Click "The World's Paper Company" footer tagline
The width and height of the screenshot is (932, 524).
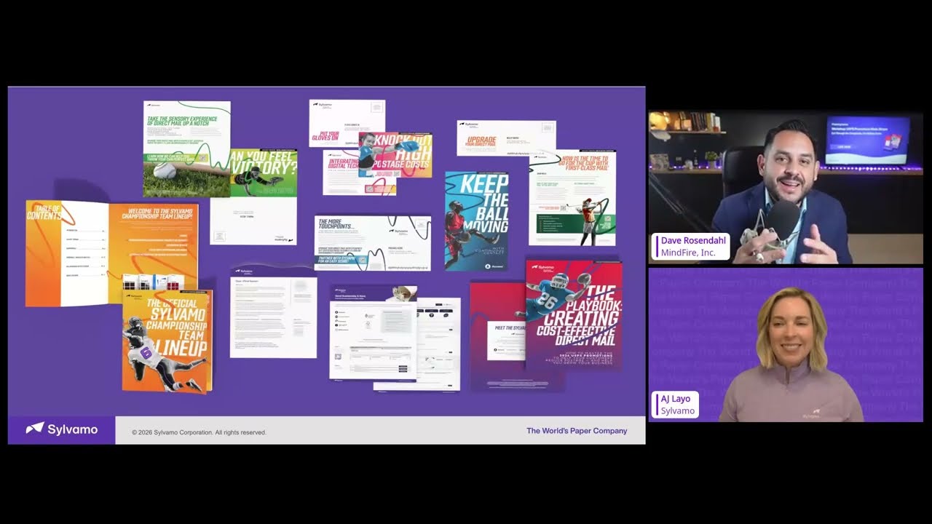[x=577, y=431]
